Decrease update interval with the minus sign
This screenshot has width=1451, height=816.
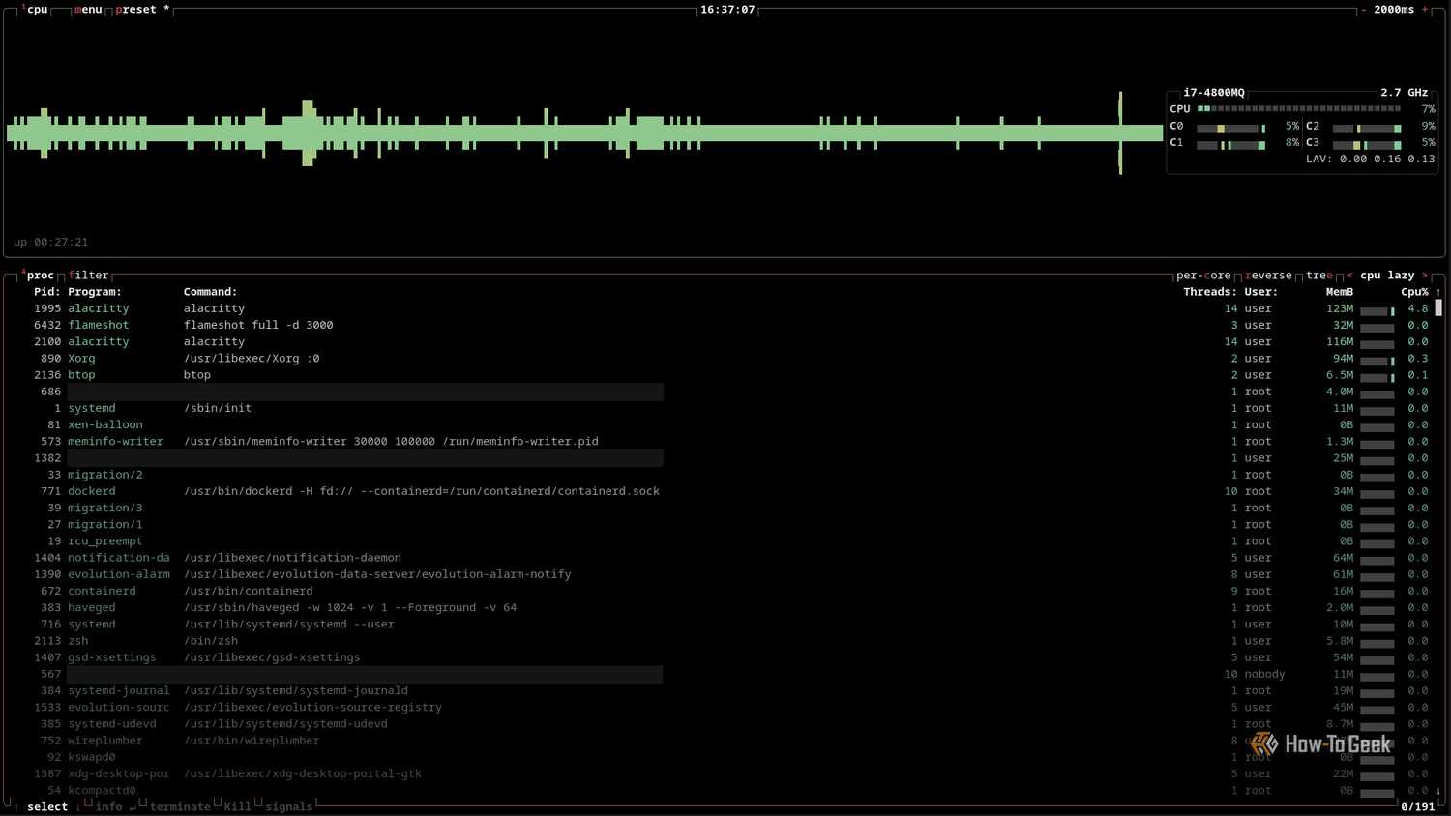pyautogui.click(x=1364, y=10)
